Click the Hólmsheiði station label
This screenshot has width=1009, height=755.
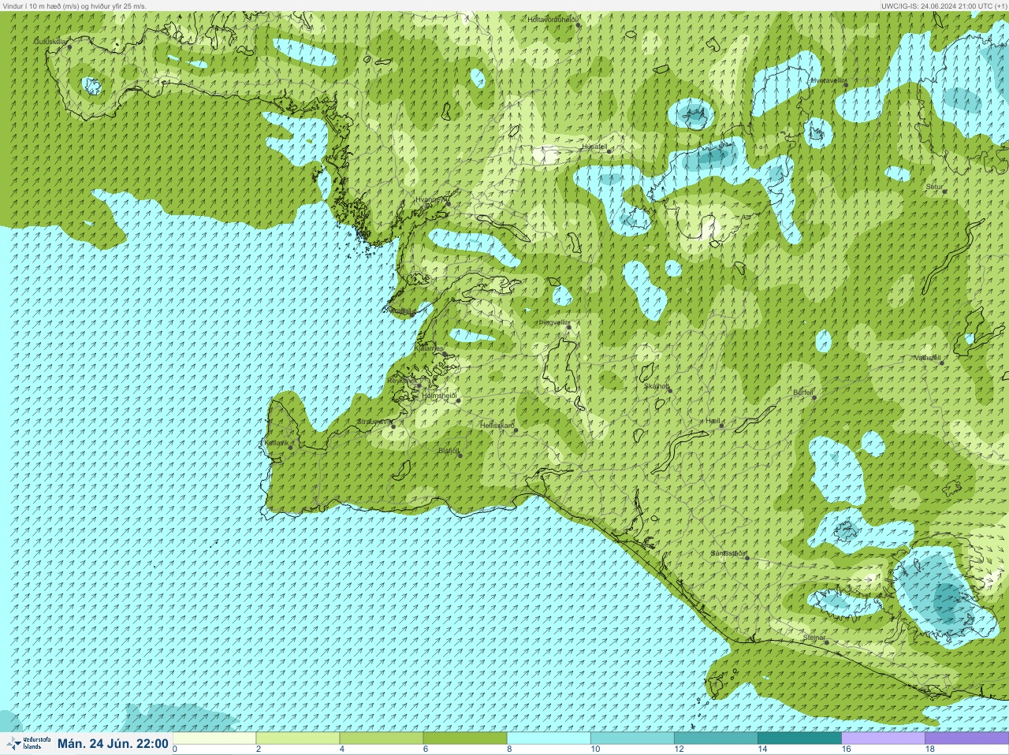(x=439, y=395)
